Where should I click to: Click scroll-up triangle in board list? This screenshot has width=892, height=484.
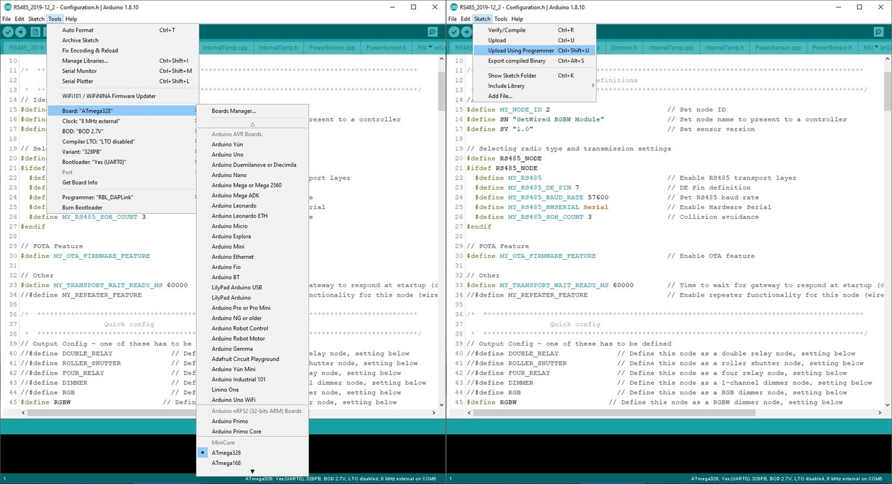(x=252, y=124)
